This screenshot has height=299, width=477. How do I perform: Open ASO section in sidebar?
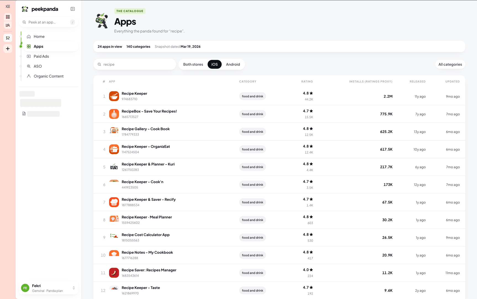tap(38, 66)
